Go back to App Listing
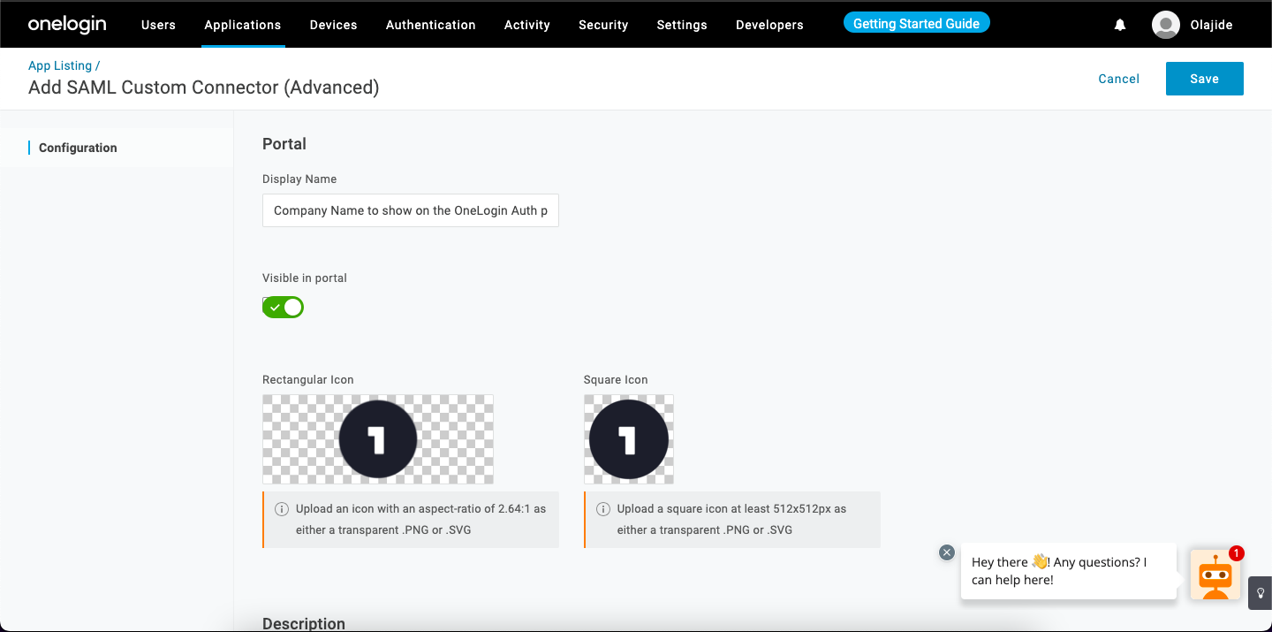The width and height of the screenshot is (1272, 632). [x=60, y=65]
